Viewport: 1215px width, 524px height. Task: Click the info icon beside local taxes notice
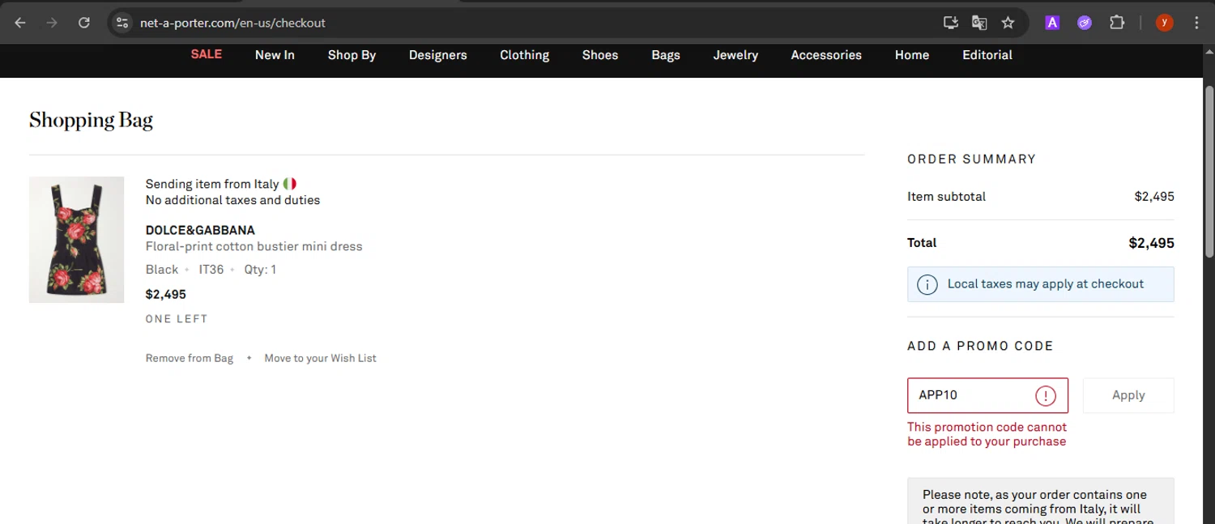[927, 285]
